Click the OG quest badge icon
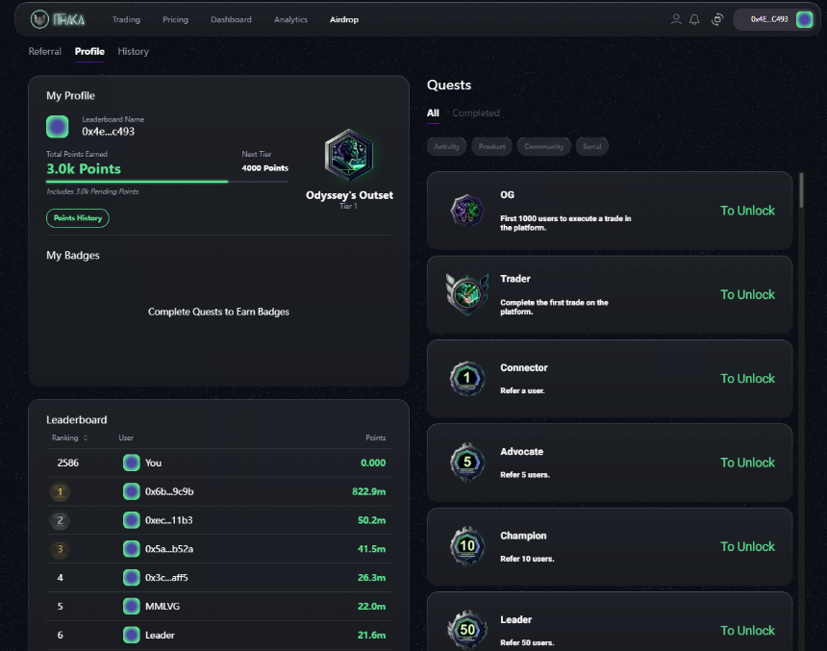Screen dimensions: 827x651 466,211
